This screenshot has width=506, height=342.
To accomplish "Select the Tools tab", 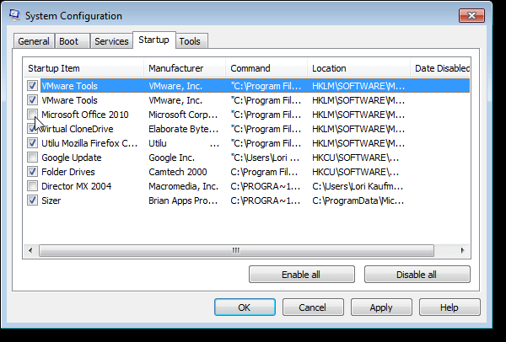I will 191,41.
